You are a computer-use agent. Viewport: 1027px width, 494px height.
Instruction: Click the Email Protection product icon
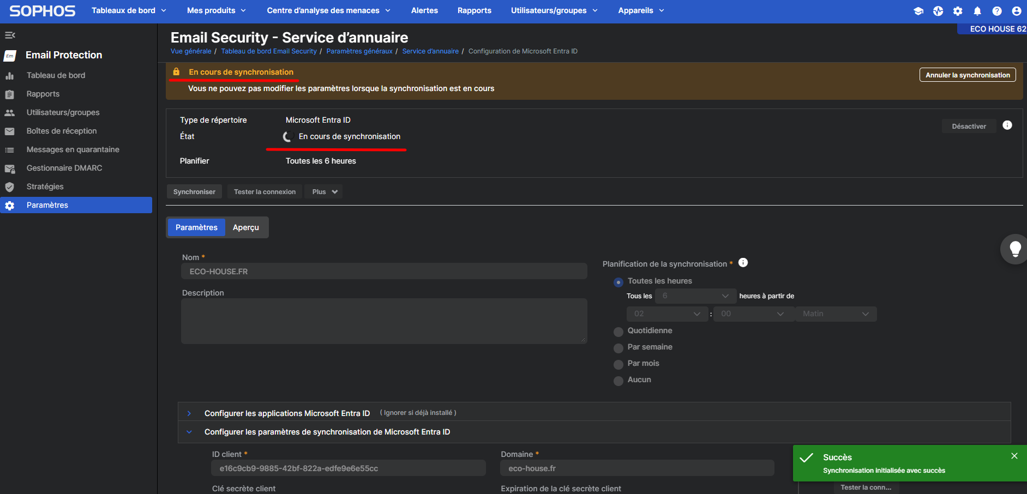pos(10,56)
